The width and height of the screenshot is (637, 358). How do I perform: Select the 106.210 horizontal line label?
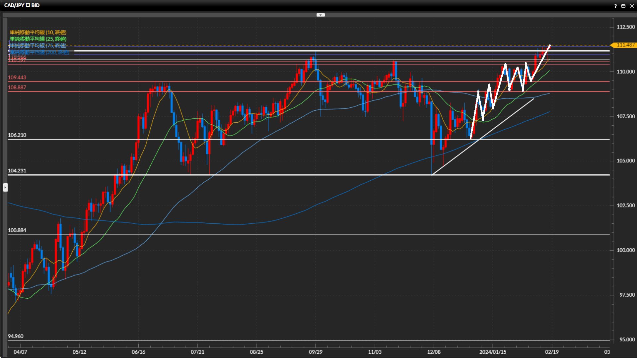click(17, 135)
